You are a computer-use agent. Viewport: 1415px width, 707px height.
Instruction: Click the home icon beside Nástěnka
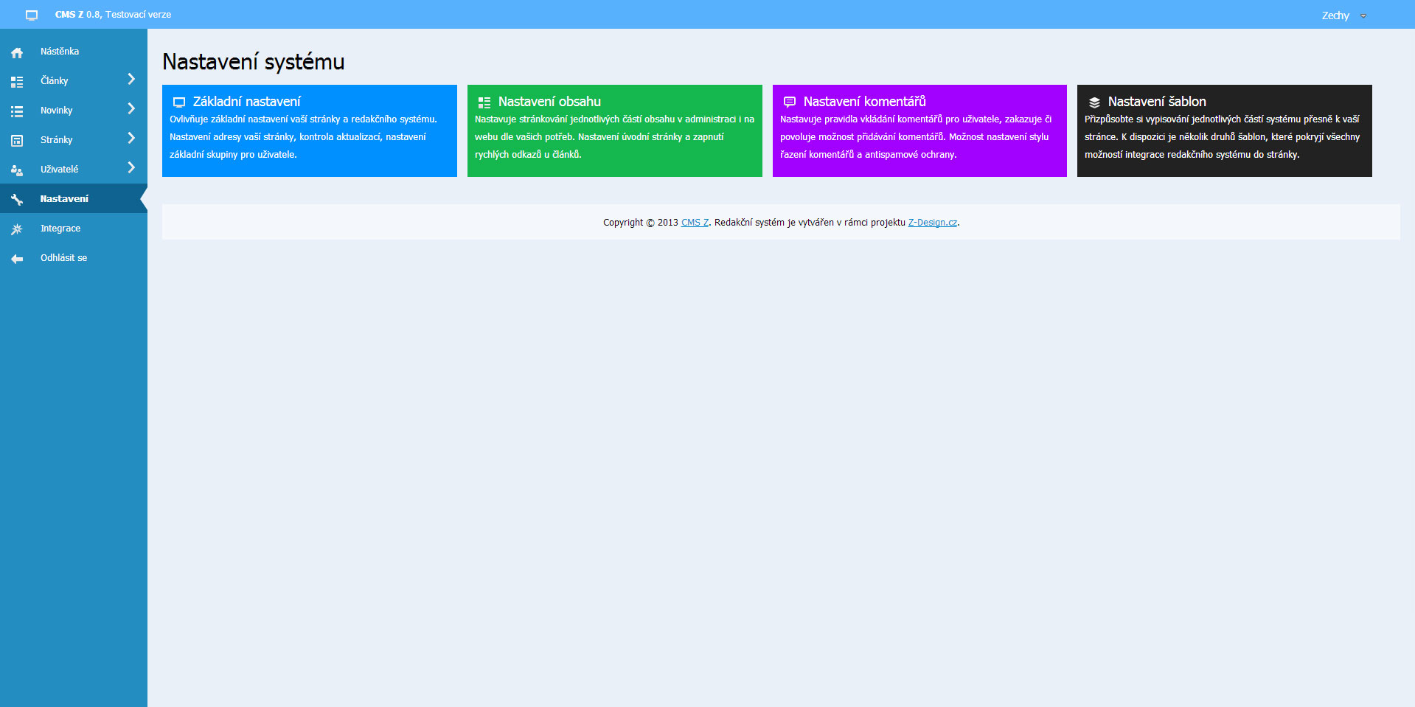(x=17, y=52)
